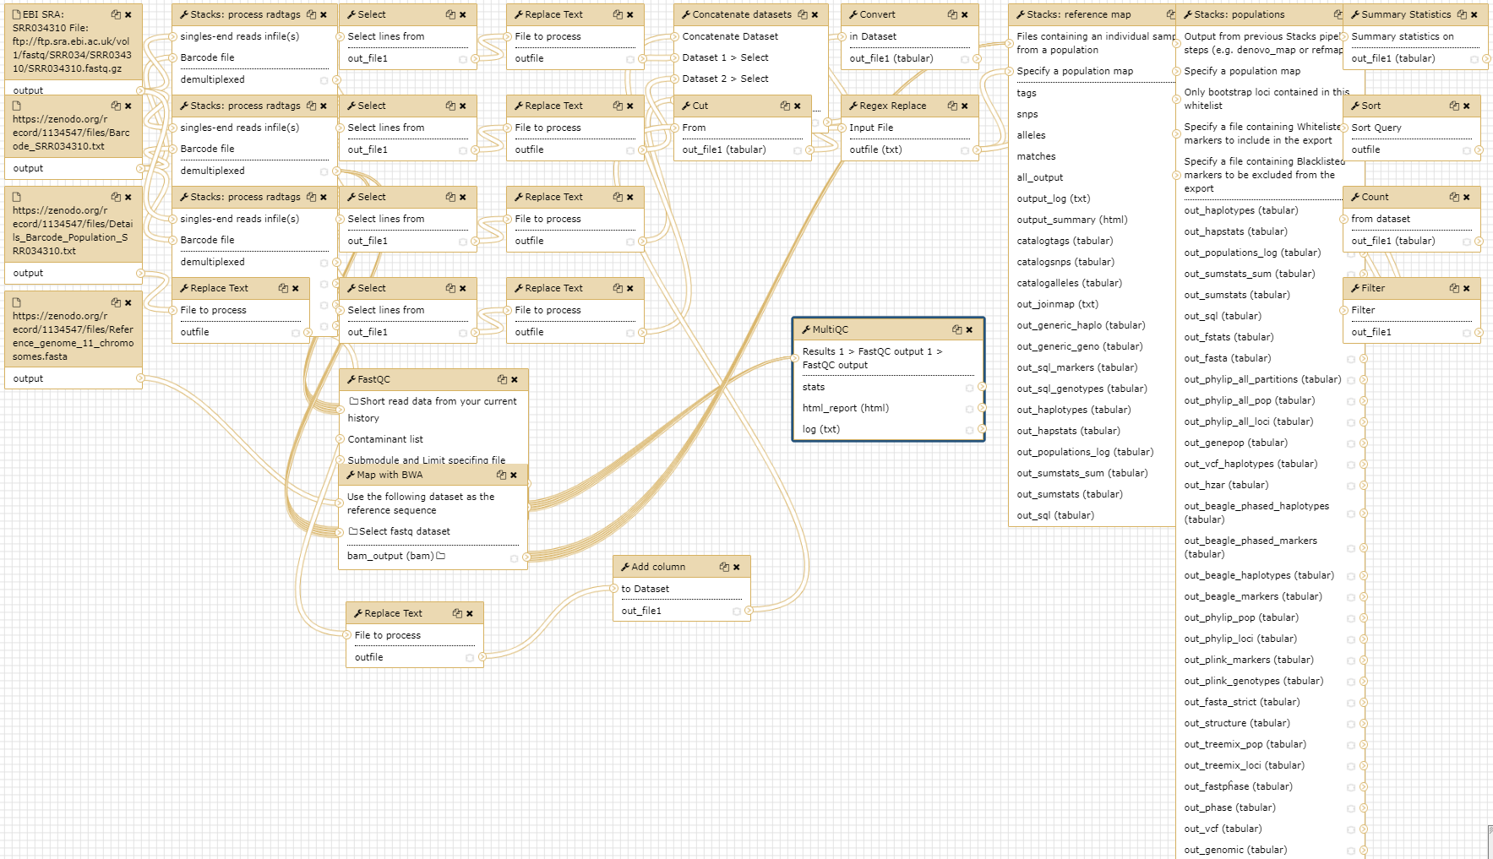Delete the Map with BWA node
Image resolution: width=1493 pixels, height=859 pixels.
click(514, 475)
